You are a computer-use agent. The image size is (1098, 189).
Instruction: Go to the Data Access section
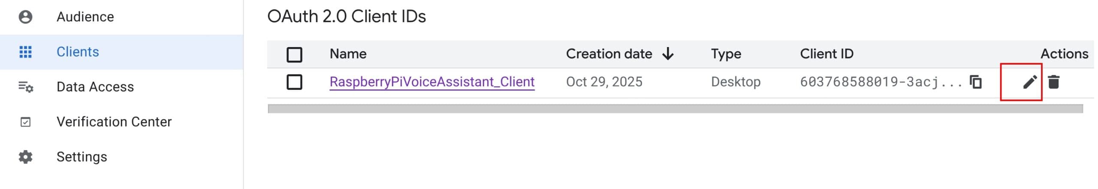pyautogui.click(x=95, y=87)
